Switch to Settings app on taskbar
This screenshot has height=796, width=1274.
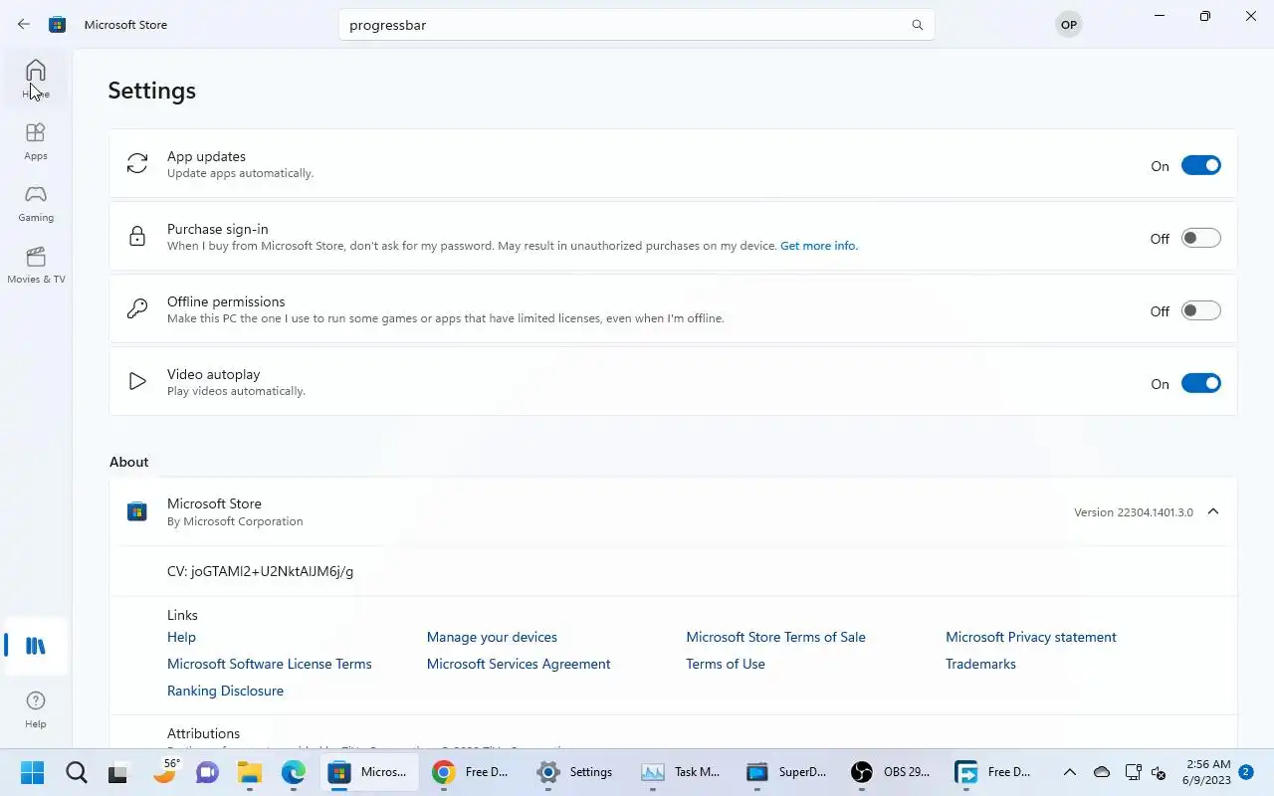point(576,772)
